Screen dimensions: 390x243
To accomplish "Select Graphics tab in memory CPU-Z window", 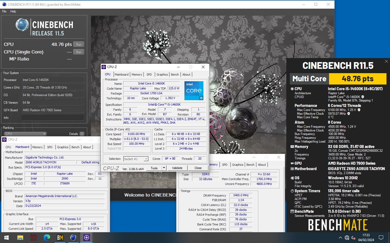I will (238, 165).
